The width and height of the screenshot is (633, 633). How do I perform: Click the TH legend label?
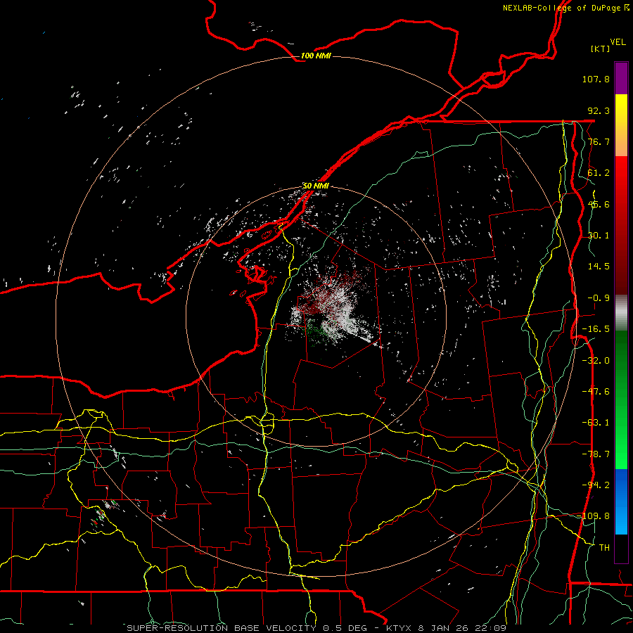pos(604,548)
